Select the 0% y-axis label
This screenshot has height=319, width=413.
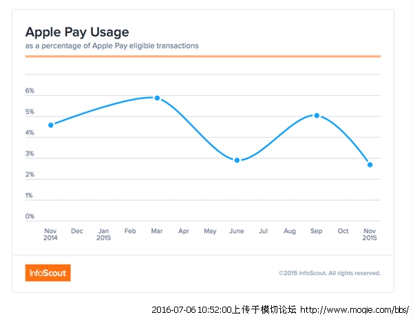30,216
